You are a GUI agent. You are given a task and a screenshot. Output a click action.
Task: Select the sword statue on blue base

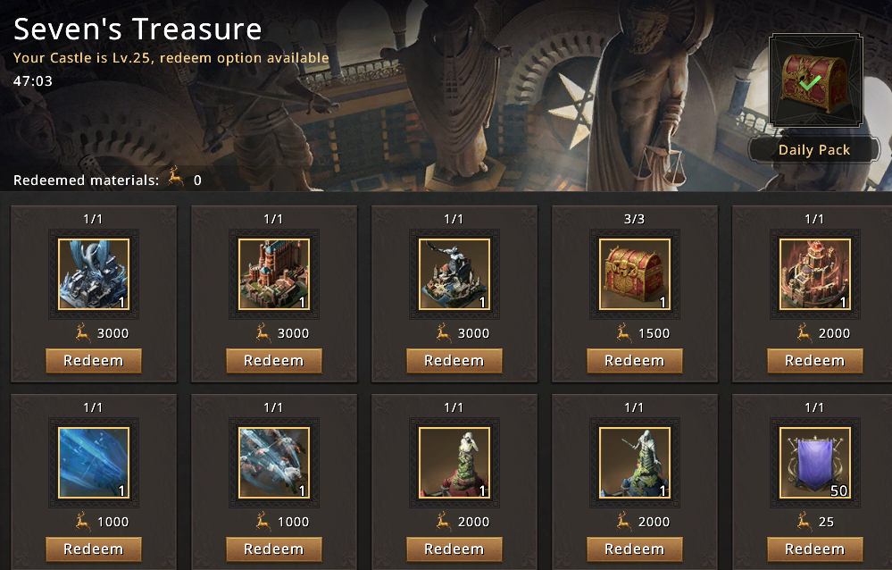tap(634, 463)
